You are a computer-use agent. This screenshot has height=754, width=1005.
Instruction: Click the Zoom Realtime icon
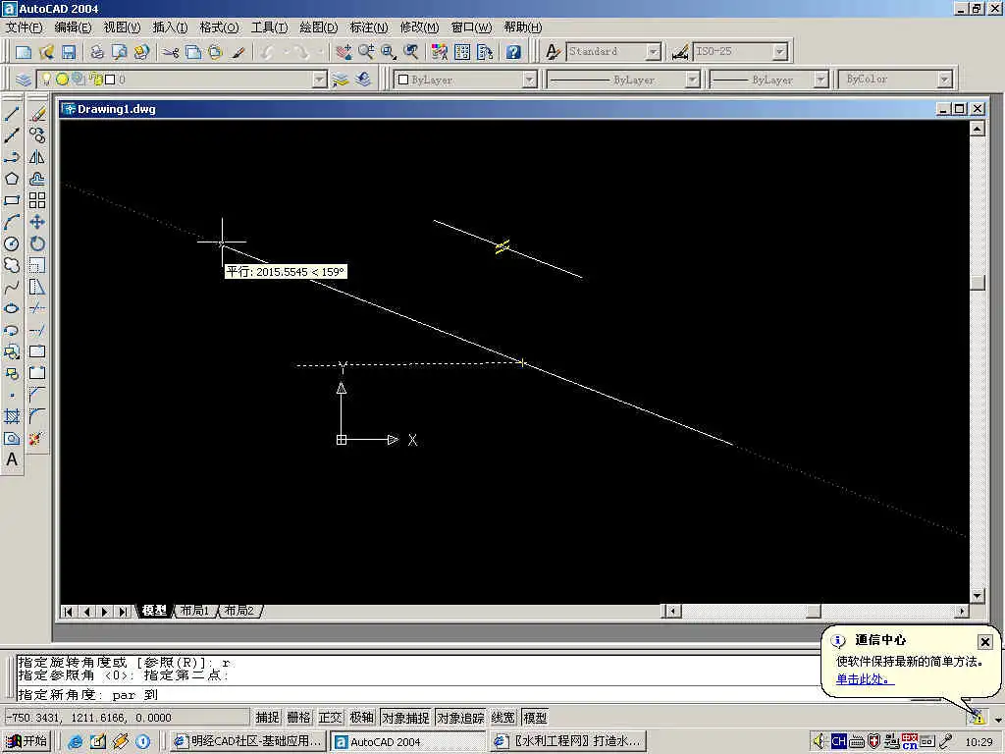pyautogui.click(x=367, y=52)
